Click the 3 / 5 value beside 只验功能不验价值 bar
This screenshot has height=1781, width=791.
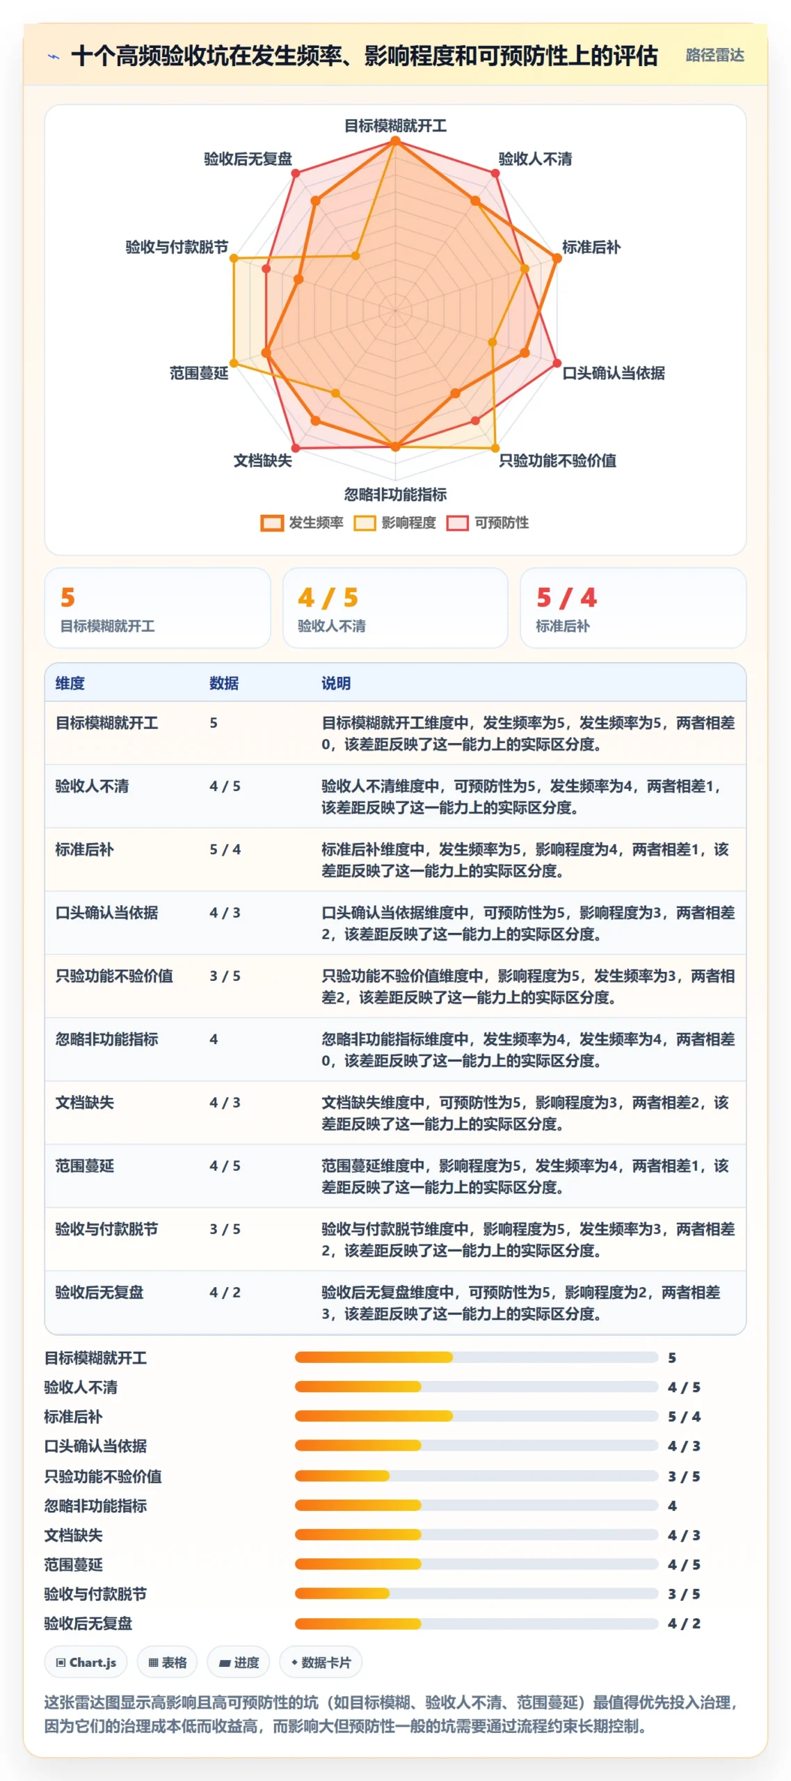click(684, 1476)
